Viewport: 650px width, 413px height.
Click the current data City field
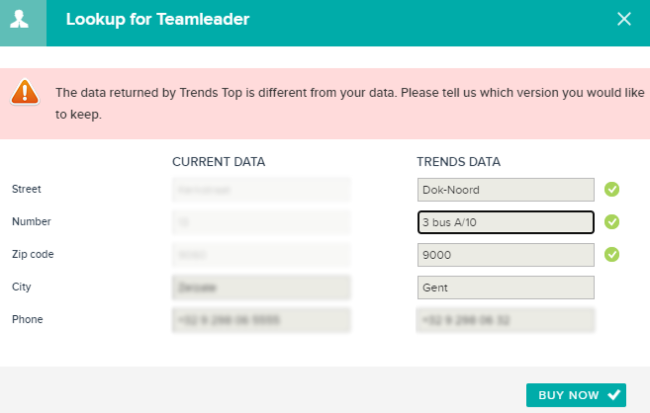click(261, 288)
